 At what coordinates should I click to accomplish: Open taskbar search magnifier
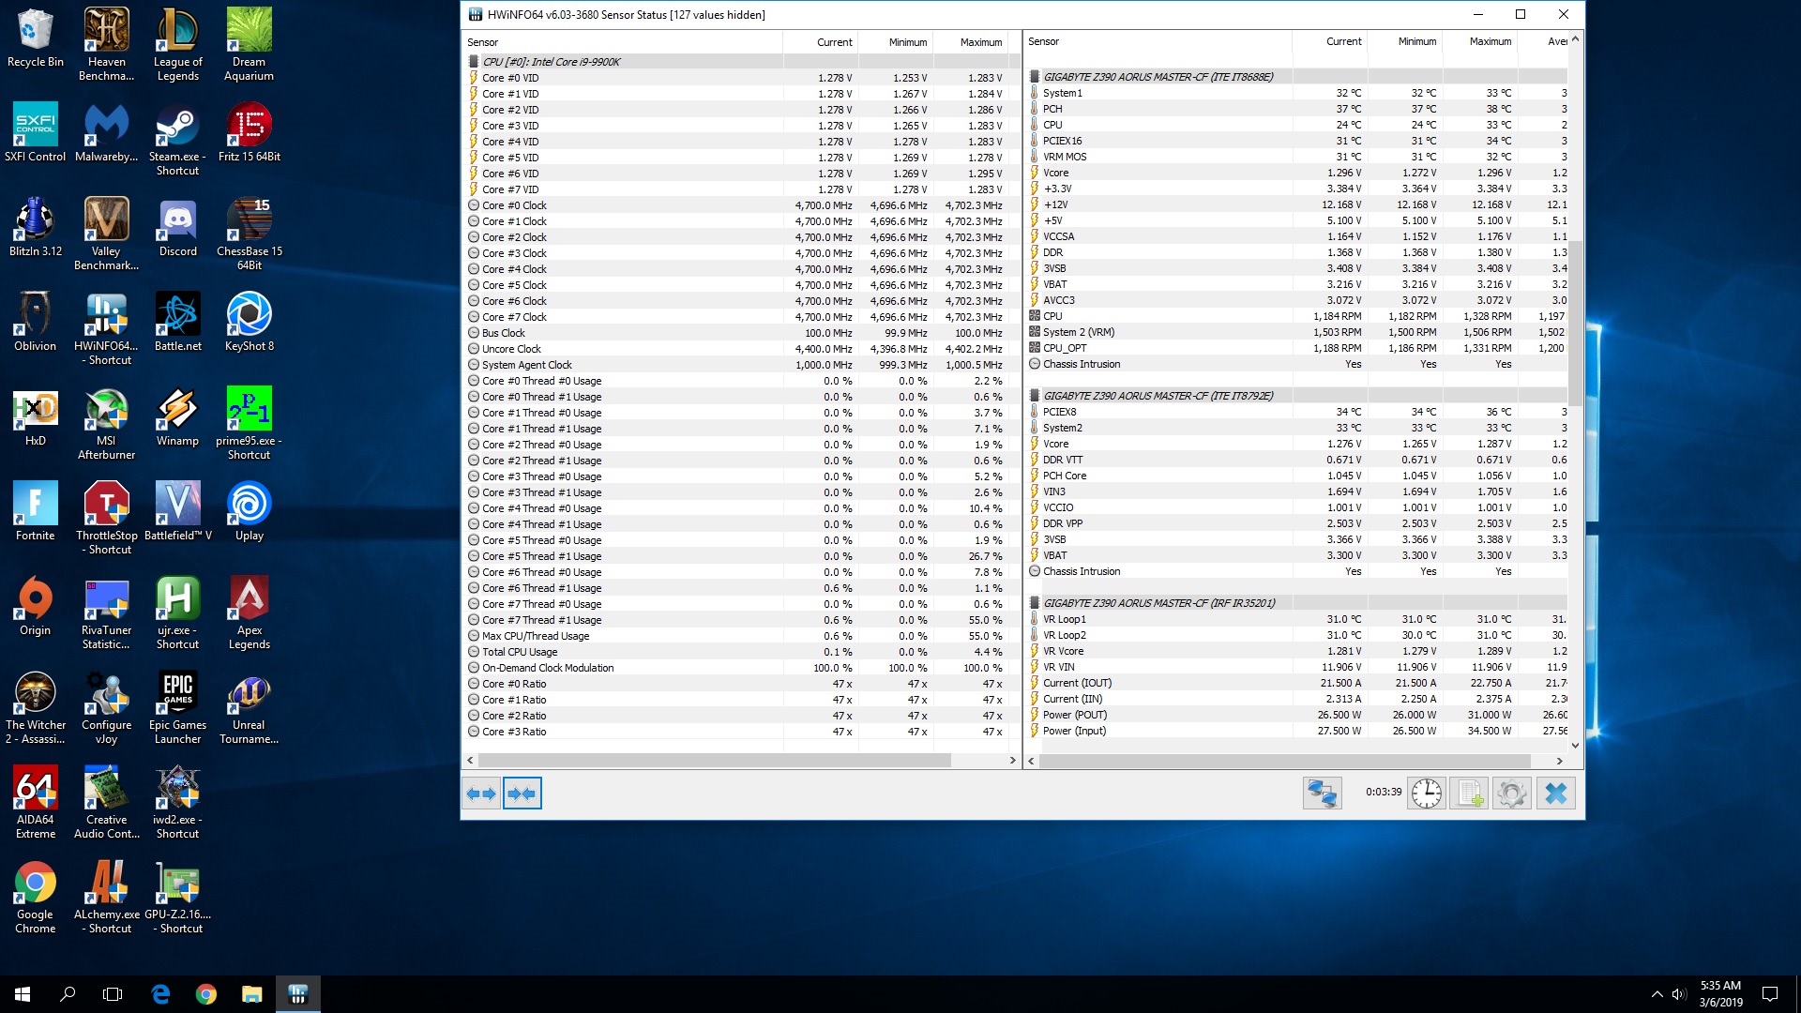pyautogui.click(x=68, y=994)
